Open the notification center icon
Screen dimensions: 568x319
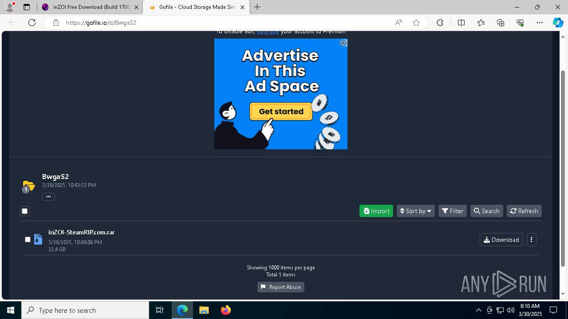(x=553, y=310)
